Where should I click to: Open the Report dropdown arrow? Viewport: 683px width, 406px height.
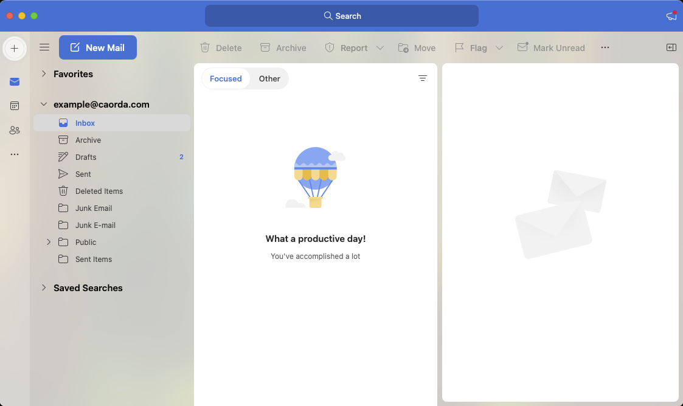(x=380, y=48)
